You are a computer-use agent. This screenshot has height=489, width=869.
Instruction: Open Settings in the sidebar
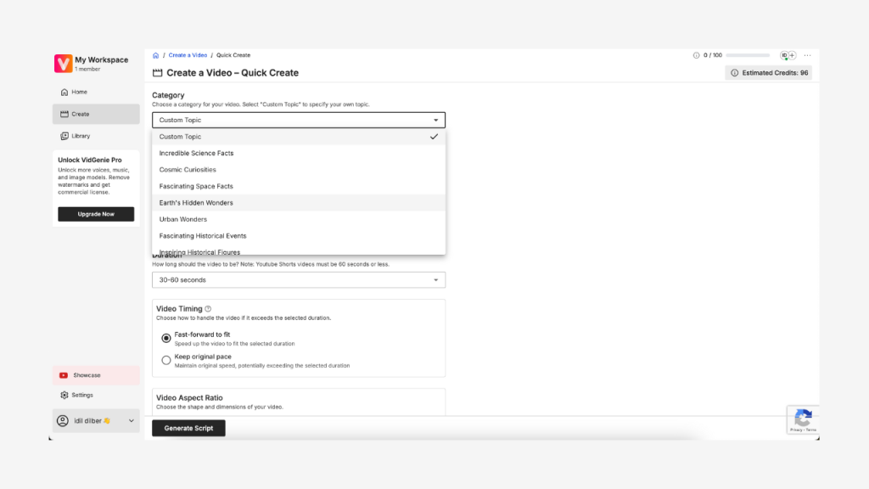(96, 396)
